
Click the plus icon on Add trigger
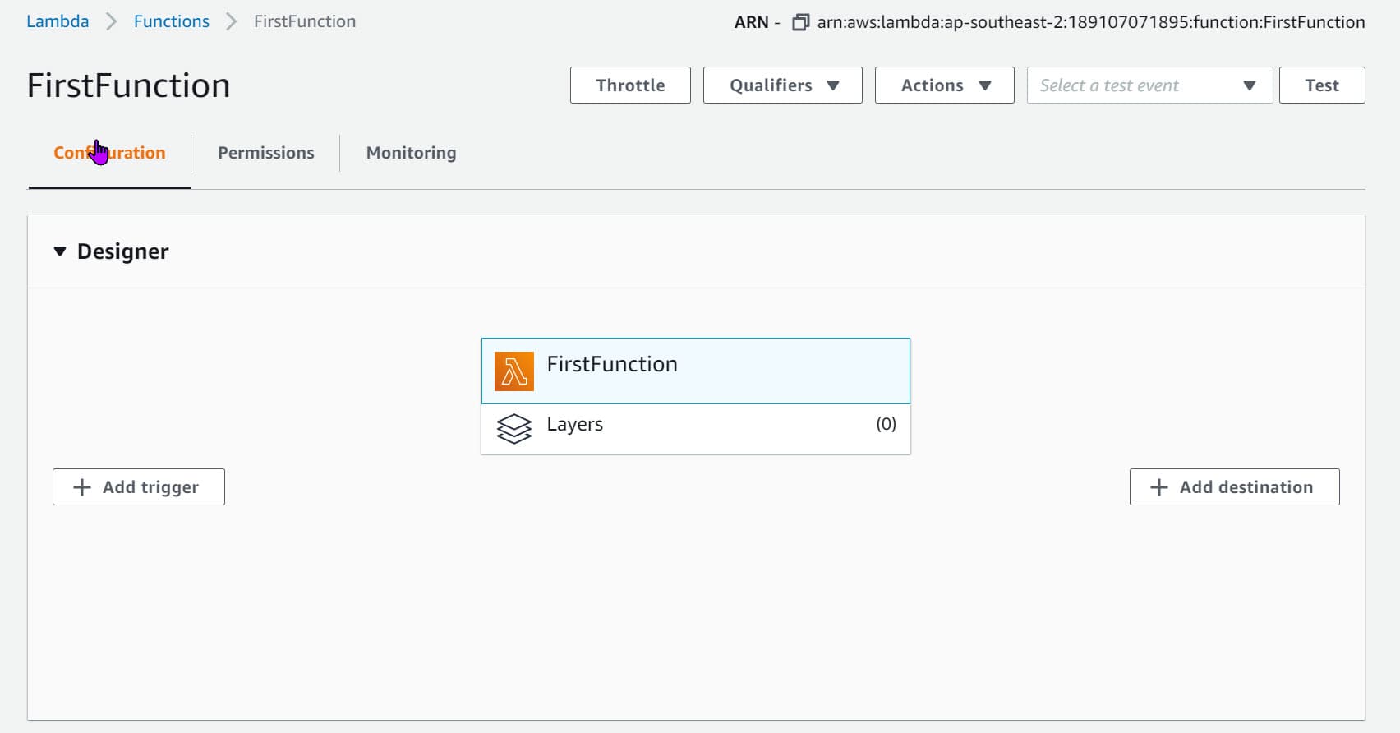point(82,487)
